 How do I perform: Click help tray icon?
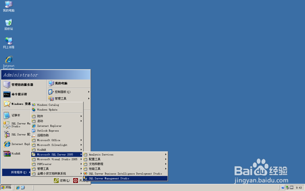click(x=283, y=188)
